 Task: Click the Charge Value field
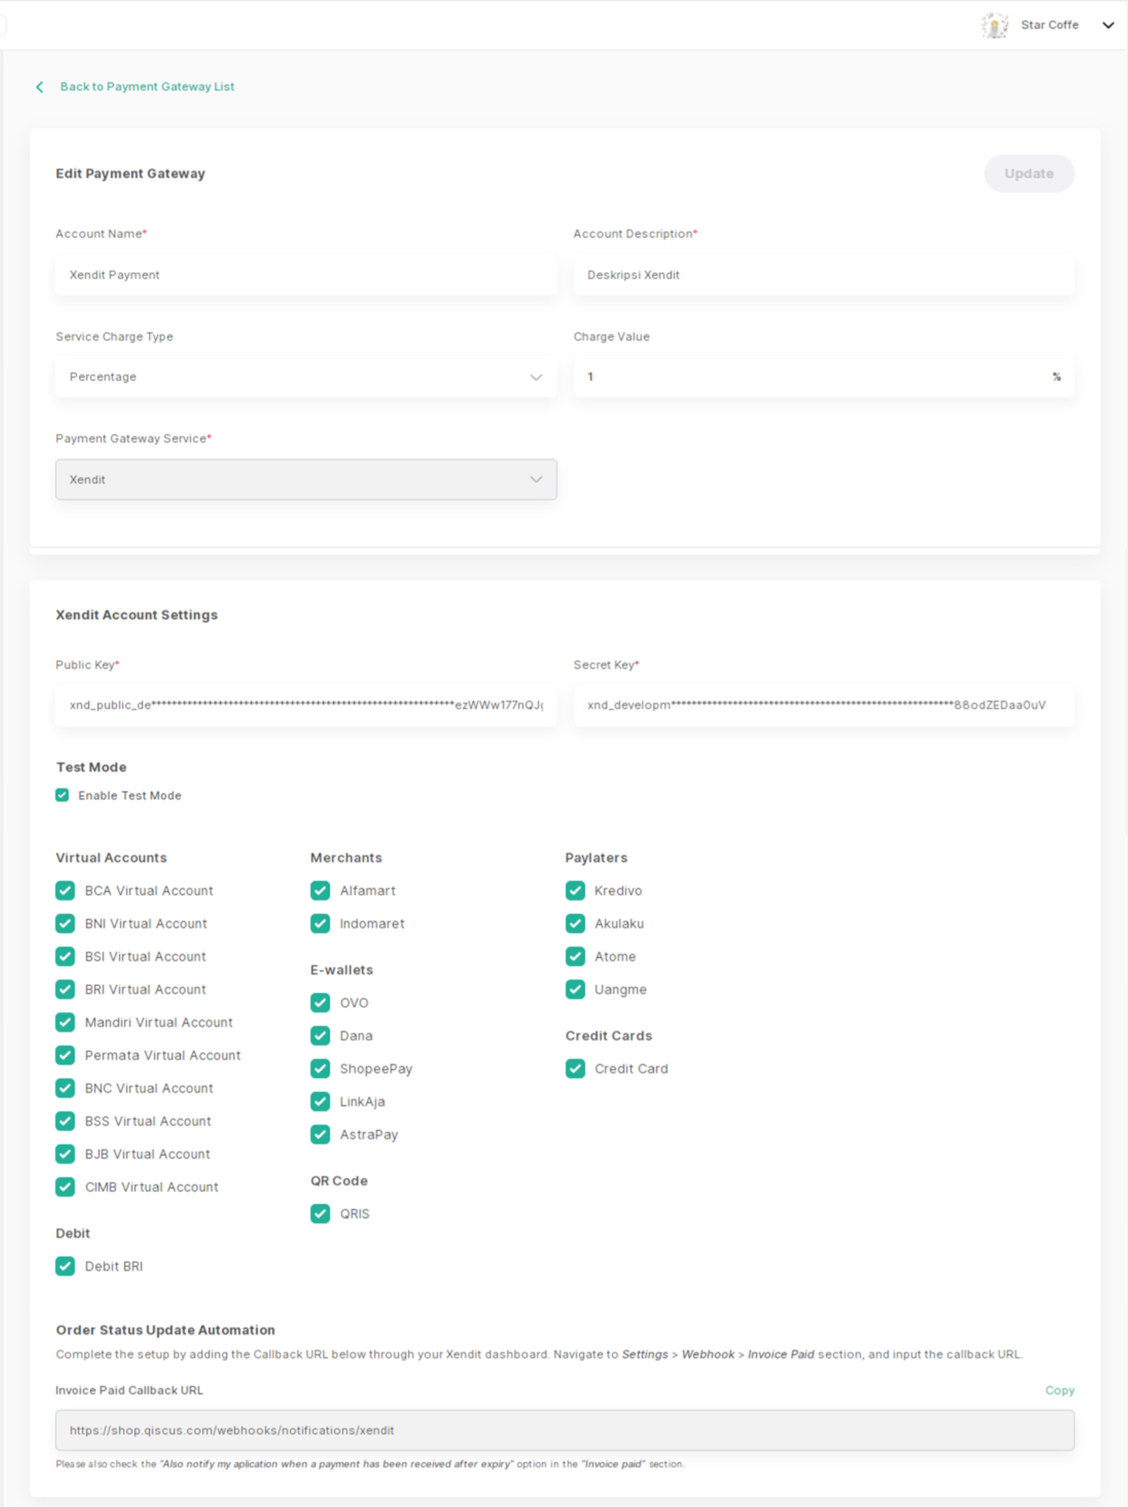coord(810,377)
